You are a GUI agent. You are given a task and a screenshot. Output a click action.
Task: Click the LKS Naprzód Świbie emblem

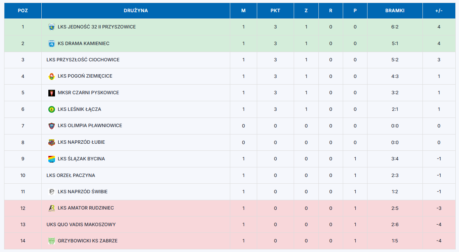tap(52, 192)
